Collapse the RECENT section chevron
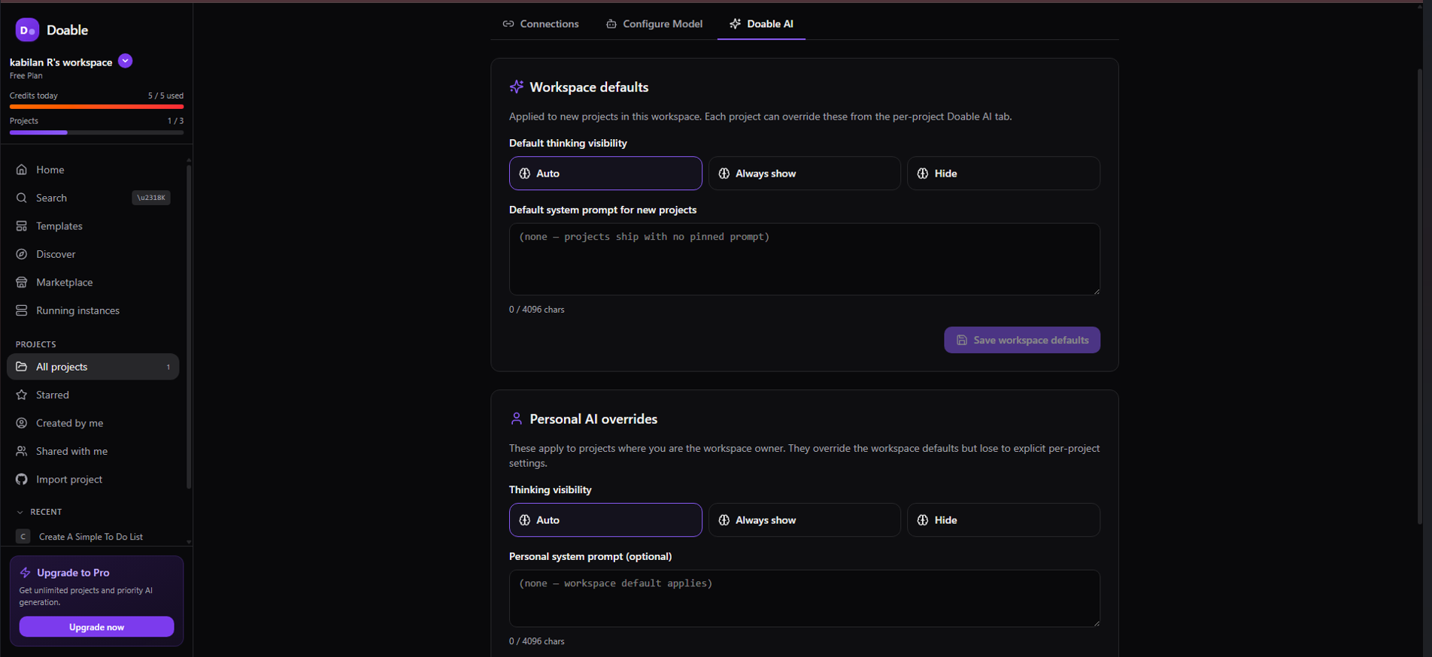The image size is (1432, 657). click(x=20, y=512)
